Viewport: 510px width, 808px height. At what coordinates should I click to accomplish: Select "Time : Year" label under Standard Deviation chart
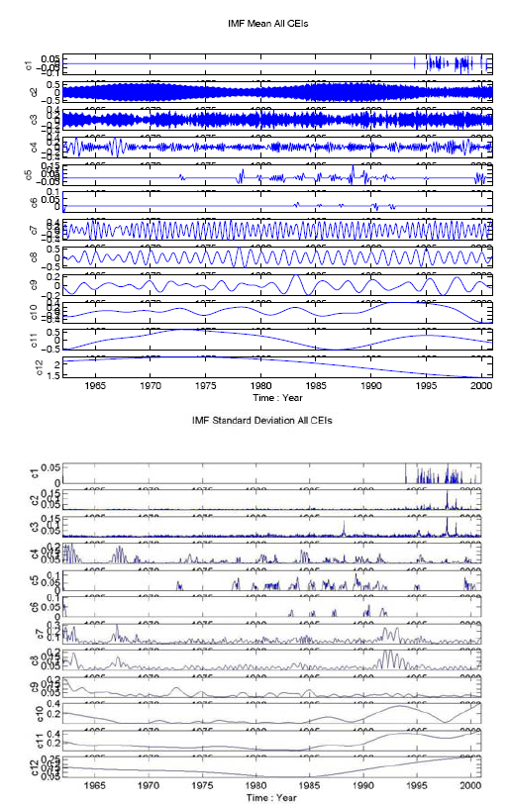pyautogui.click(x=271, y=797)
